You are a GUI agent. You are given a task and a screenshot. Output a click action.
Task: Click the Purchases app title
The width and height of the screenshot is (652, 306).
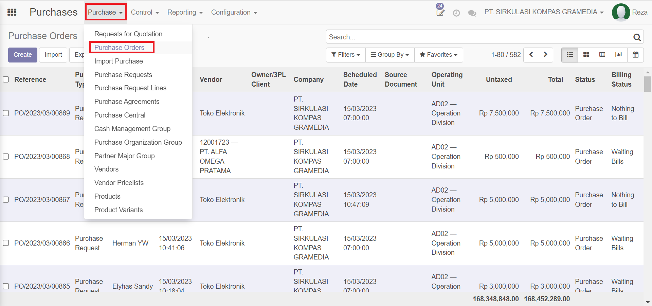[54, 12]
